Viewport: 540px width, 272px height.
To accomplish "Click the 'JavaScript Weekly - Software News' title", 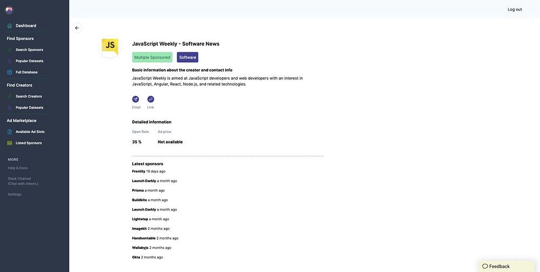I will pyautogui.click(x=175, y=44).
